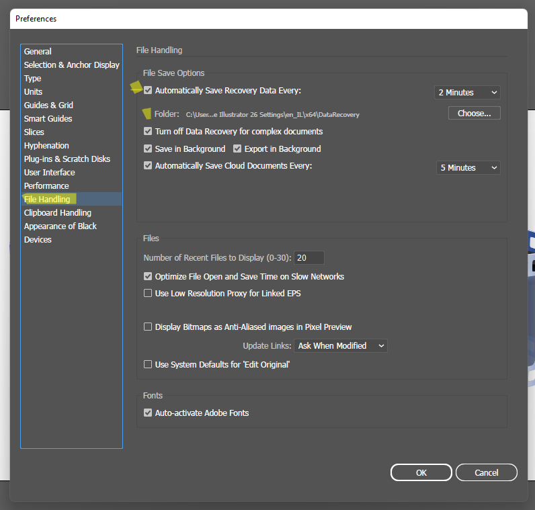Uncheck Save in Background

tap(148, 148)
